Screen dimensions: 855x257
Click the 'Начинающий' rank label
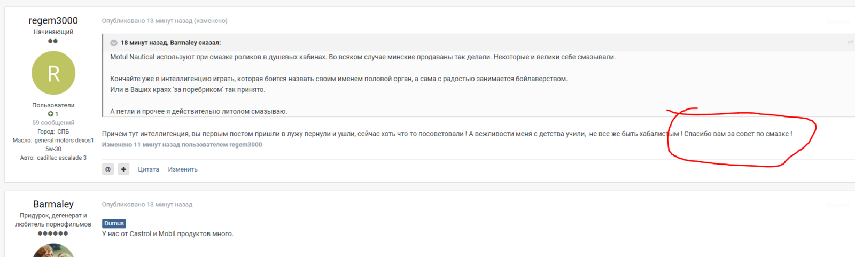[x=53, y=32]
